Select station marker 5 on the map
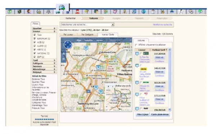Screen dimensions: 216x134 coord(98,67)
